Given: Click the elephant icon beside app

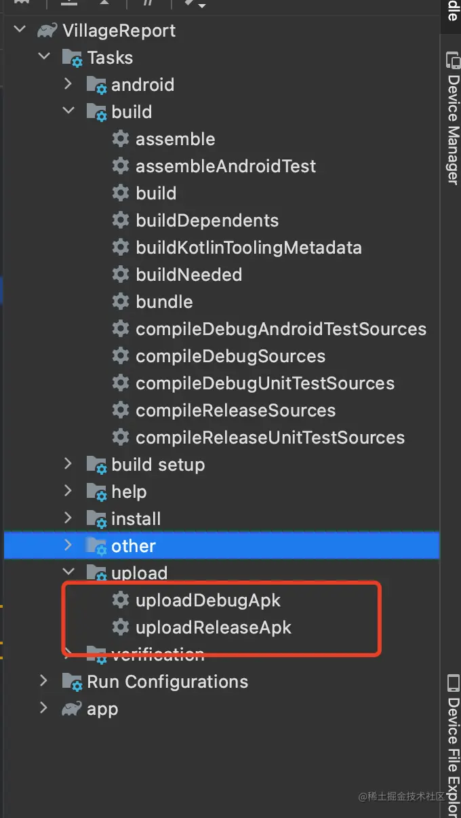Looking at the screenshot, I should pos(72,709).
